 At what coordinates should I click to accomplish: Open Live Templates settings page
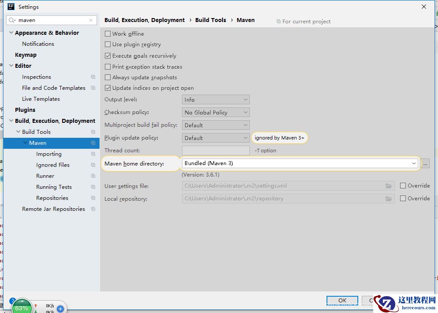(x=41, y=99)
